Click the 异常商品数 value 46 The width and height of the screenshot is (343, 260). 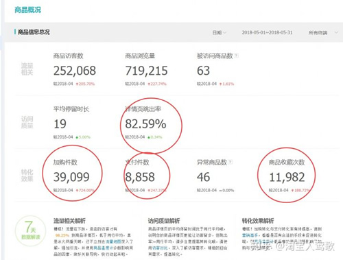tap(203, 177)
